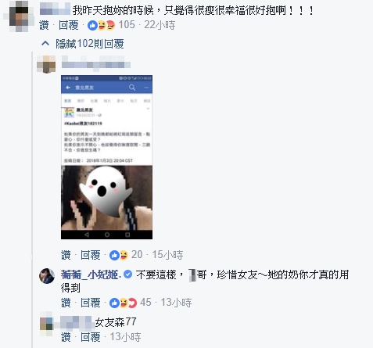View reactions beside the 45 count

(123, 303)
